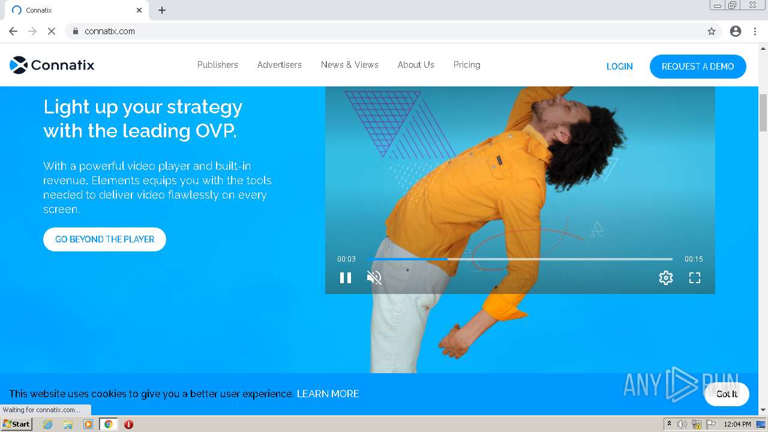Launch Internet Explorer from taskbar

[x=48, y=424]
